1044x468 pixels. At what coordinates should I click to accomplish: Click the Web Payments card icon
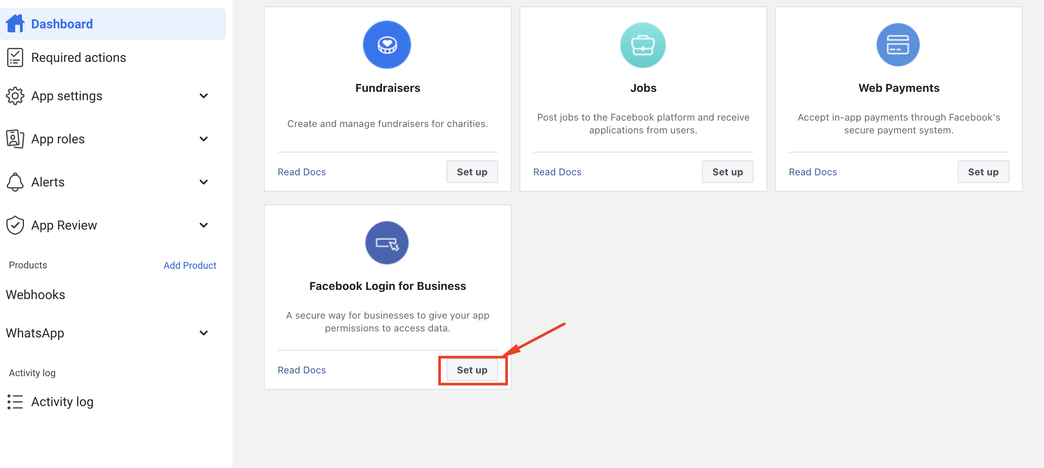(x=898, y=45)
